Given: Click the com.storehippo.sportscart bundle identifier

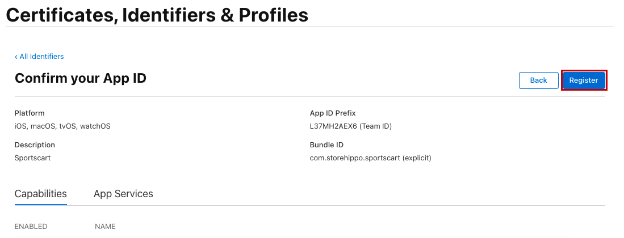Looking at the screenshot, I should (355, 158).
